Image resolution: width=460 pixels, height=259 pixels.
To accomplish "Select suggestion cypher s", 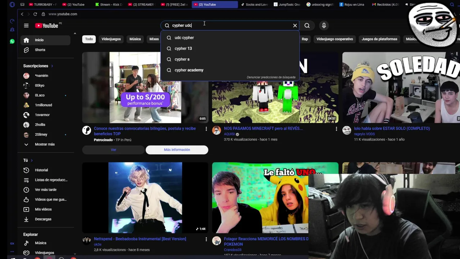I will pyautogui.click(x=230, y=59).
